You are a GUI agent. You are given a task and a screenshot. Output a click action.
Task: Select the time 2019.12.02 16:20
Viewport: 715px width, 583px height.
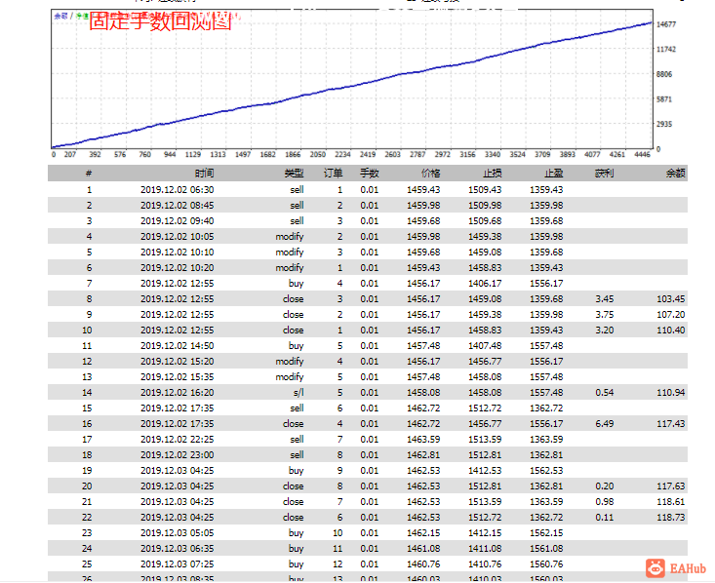tap(177, 393)
